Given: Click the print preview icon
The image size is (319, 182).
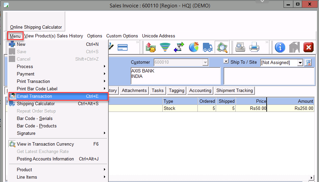Looking at the screenshot, I should coord(240,48).
